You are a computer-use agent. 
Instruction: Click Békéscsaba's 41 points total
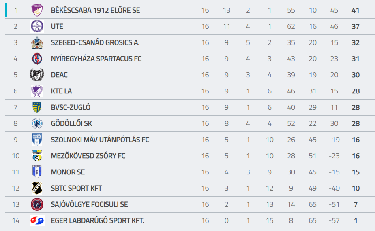point(356,10)
